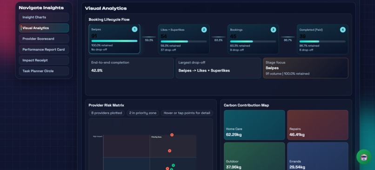Click the Provider Risk Matrix heading
The width and height of the screenshot is (375, 170).
coord(106,105)
